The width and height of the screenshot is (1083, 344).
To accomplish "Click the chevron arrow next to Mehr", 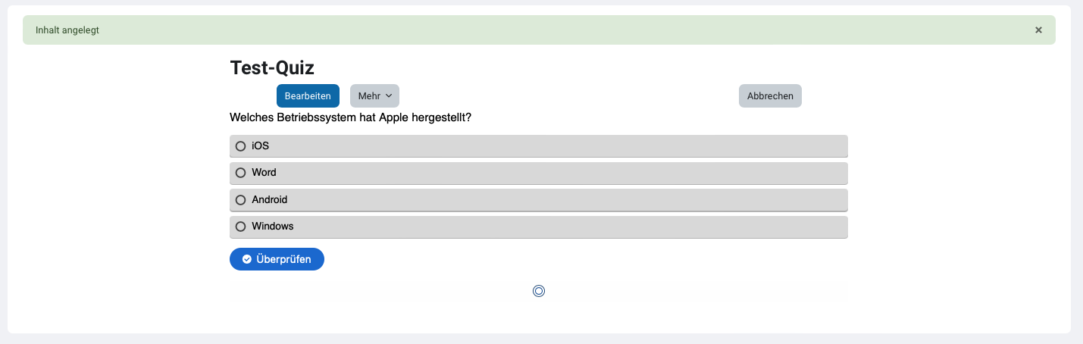I will [389, 96].
